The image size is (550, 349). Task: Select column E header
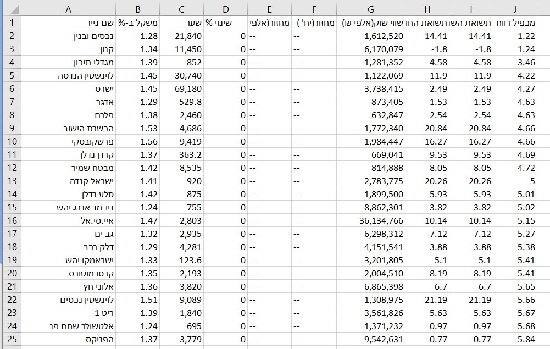[x=269, y=9]
